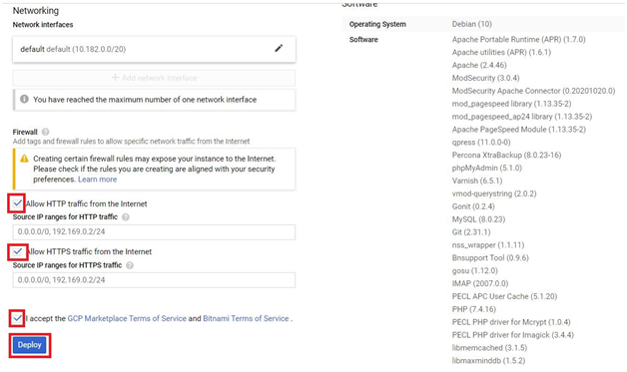Expand the default network interface row

154,49
